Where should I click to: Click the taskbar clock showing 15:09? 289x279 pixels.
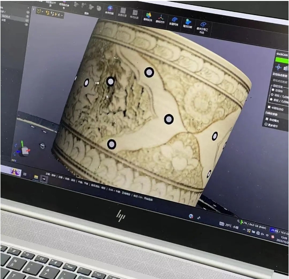(x=284, y=238)
